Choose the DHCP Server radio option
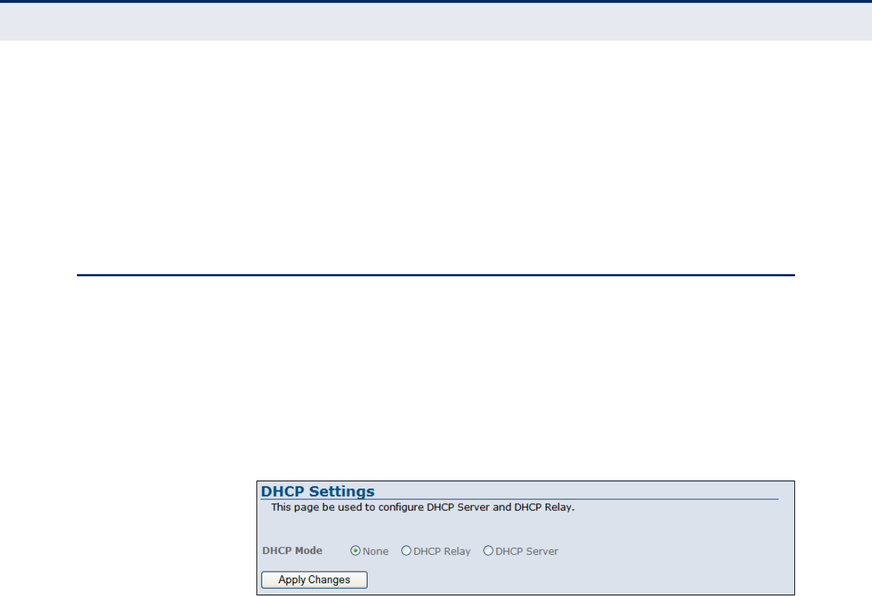 488,551
